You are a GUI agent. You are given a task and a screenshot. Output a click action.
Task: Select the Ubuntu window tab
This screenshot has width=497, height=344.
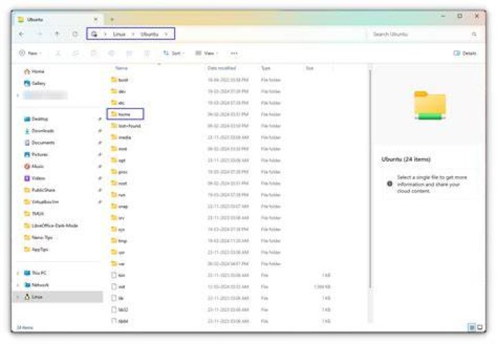[58, 19]
